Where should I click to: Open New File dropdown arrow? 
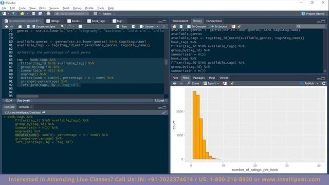pos(8,14)
